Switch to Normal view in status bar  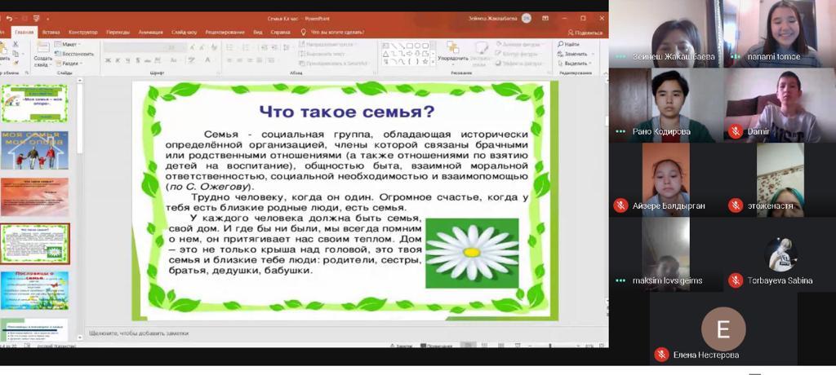[x=468, y=346]
